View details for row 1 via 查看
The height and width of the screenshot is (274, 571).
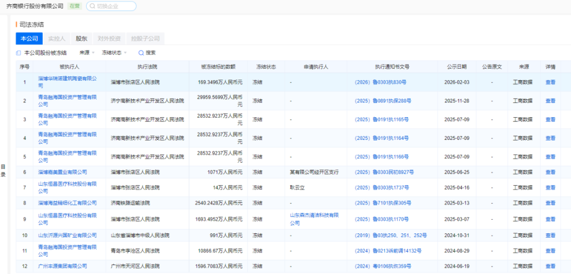click(550, 82)
